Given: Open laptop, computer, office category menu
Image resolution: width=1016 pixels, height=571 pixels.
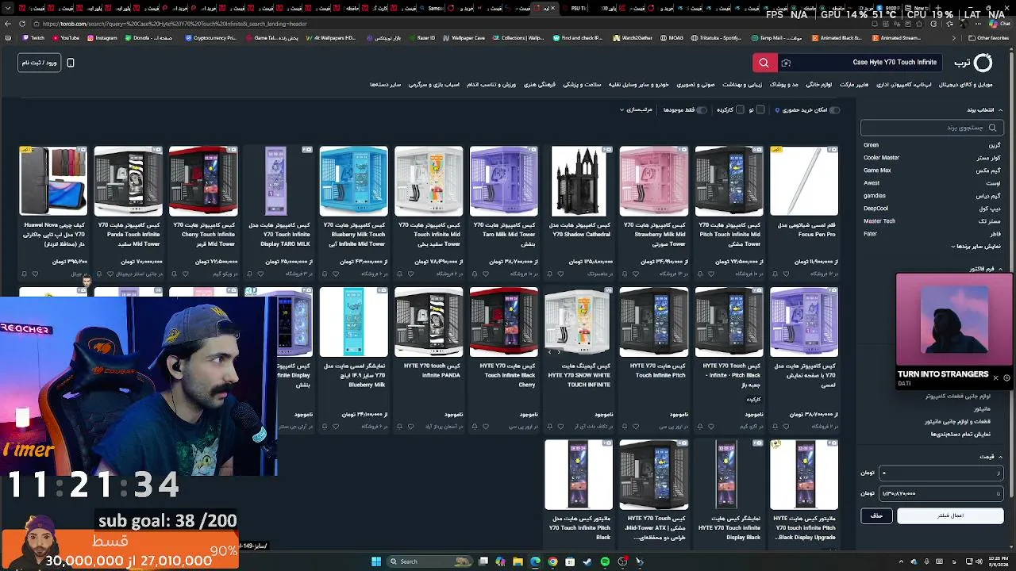Looking at the screenshot, I should click(x=903, y=85).
